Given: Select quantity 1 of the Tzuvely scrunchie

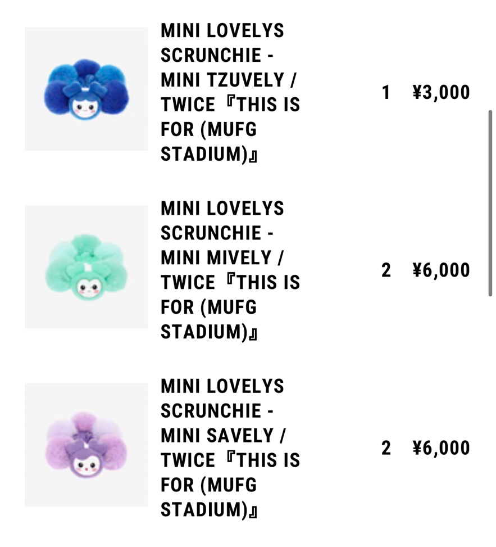Looking at the screenshot, I should (386, 93).
